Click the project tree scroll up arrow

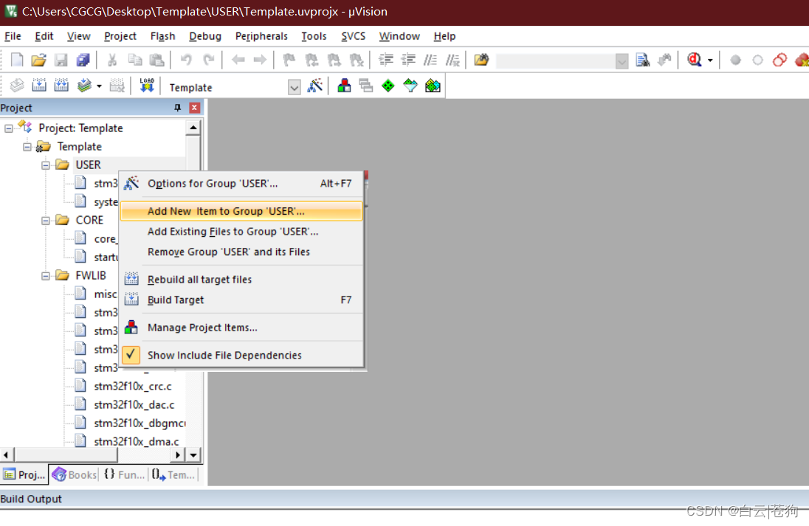pos(193,128)
